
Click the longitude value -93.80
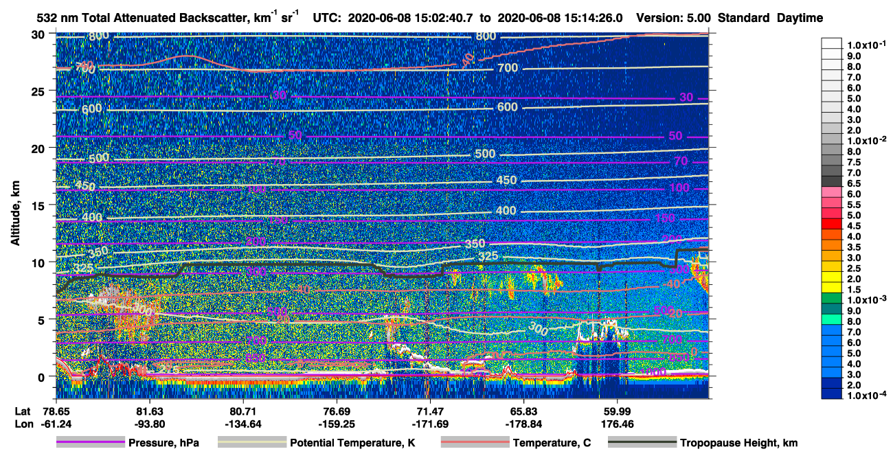coord(149,424)
